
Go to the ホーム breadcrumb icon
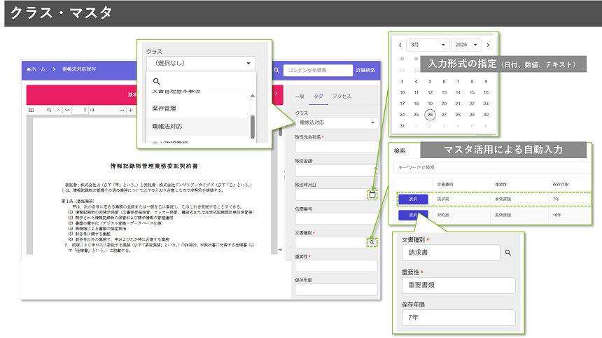pos(29,69)
